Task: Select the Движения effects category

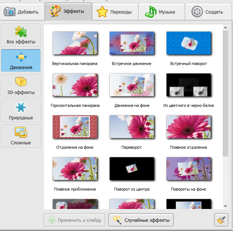Action: [x=21, y=61]
